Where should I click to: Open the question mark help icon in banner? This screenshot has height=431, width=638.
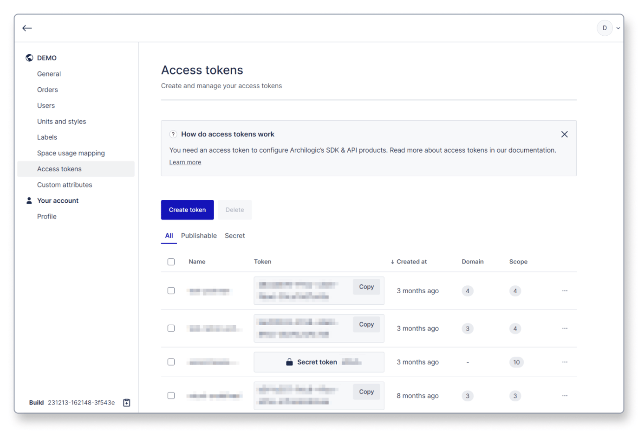pyautogui.click(x=173, y=134)
